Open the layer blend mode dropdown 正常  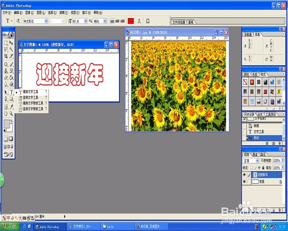coord(257,161)
